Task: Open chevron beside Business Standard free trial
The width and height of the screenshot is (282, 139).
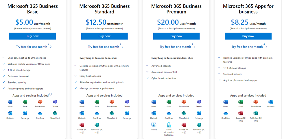Action: (123, 47)
